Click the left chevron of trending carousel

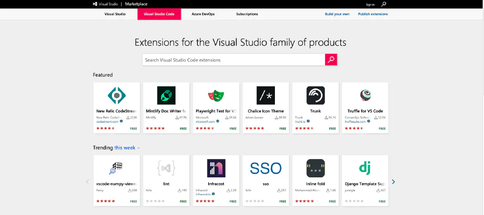pos(87,181)
